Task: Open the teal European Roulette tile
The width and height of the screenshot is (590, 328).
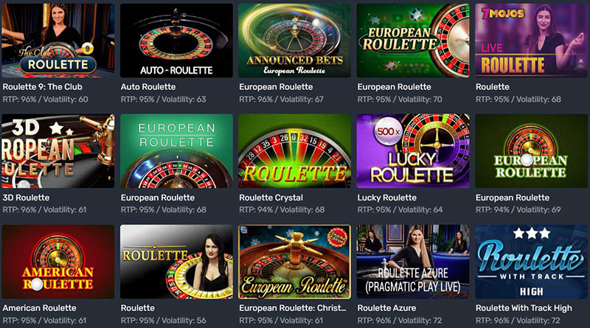Action: (x=176, y=151)
